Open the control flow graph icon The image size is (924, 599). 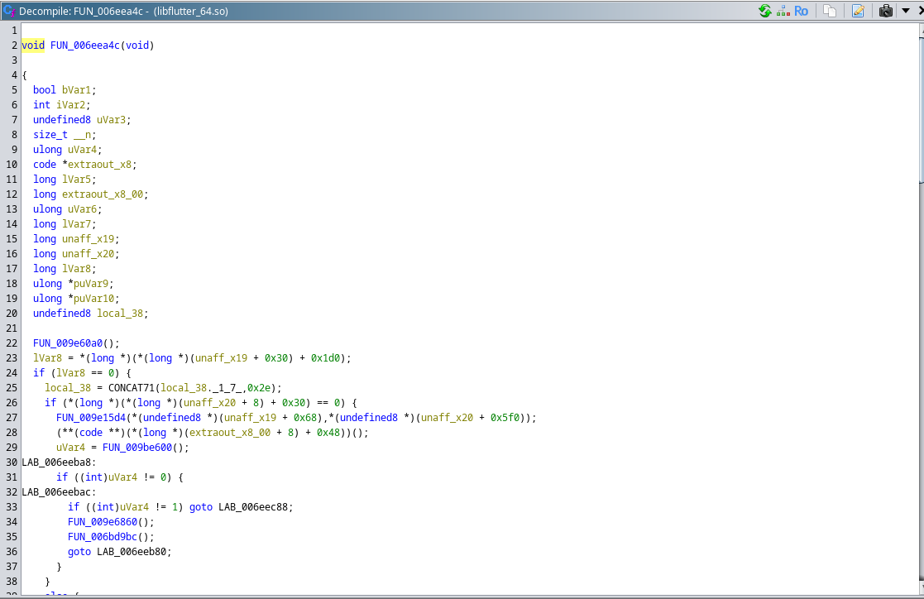click(783, 11)
